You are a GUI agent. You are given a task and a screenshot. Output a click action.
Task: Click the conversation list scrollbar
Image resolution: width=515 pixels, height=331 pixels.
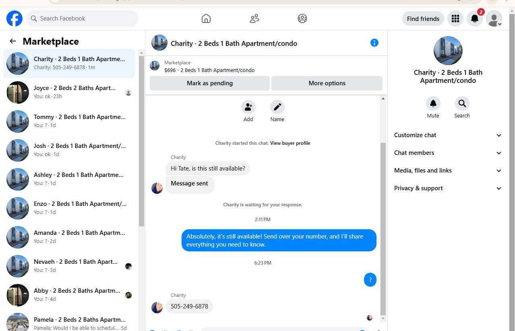(141, 141)
